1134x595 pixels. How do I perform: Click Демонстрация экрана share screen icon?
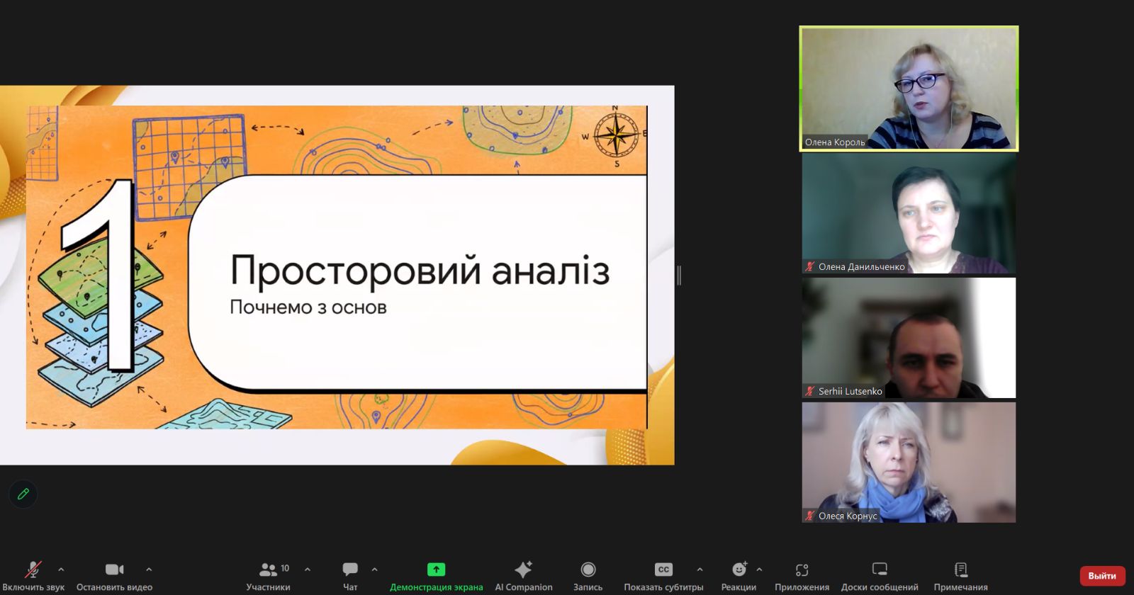[x=436, y=569]
